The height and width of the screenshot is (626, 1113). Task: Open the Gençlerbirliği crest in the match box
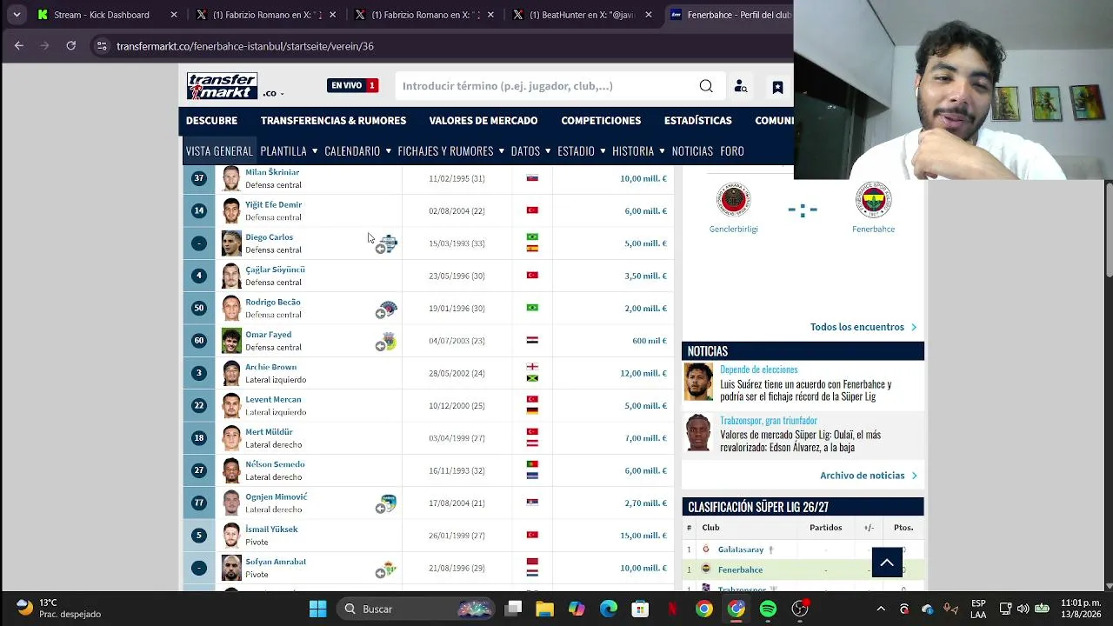(734, 200)
